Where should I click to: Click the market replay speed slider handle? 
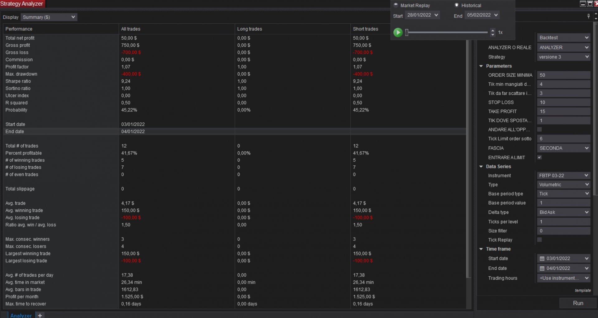(x=406, y=32)
